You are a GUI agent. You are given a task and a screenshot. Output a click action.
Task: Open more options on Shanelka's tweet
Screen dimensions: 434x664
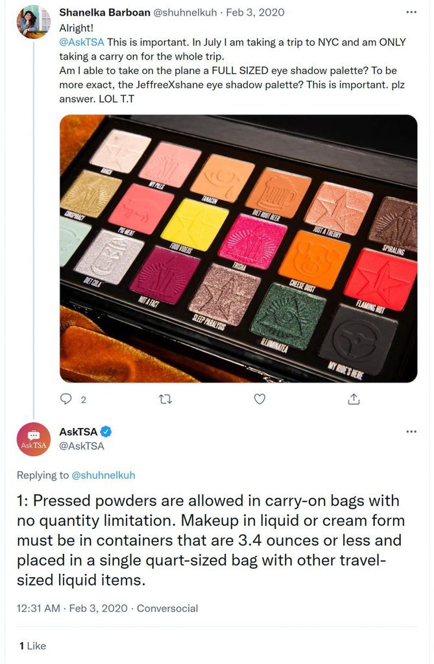pyautogui.click(x=411, y=12)
